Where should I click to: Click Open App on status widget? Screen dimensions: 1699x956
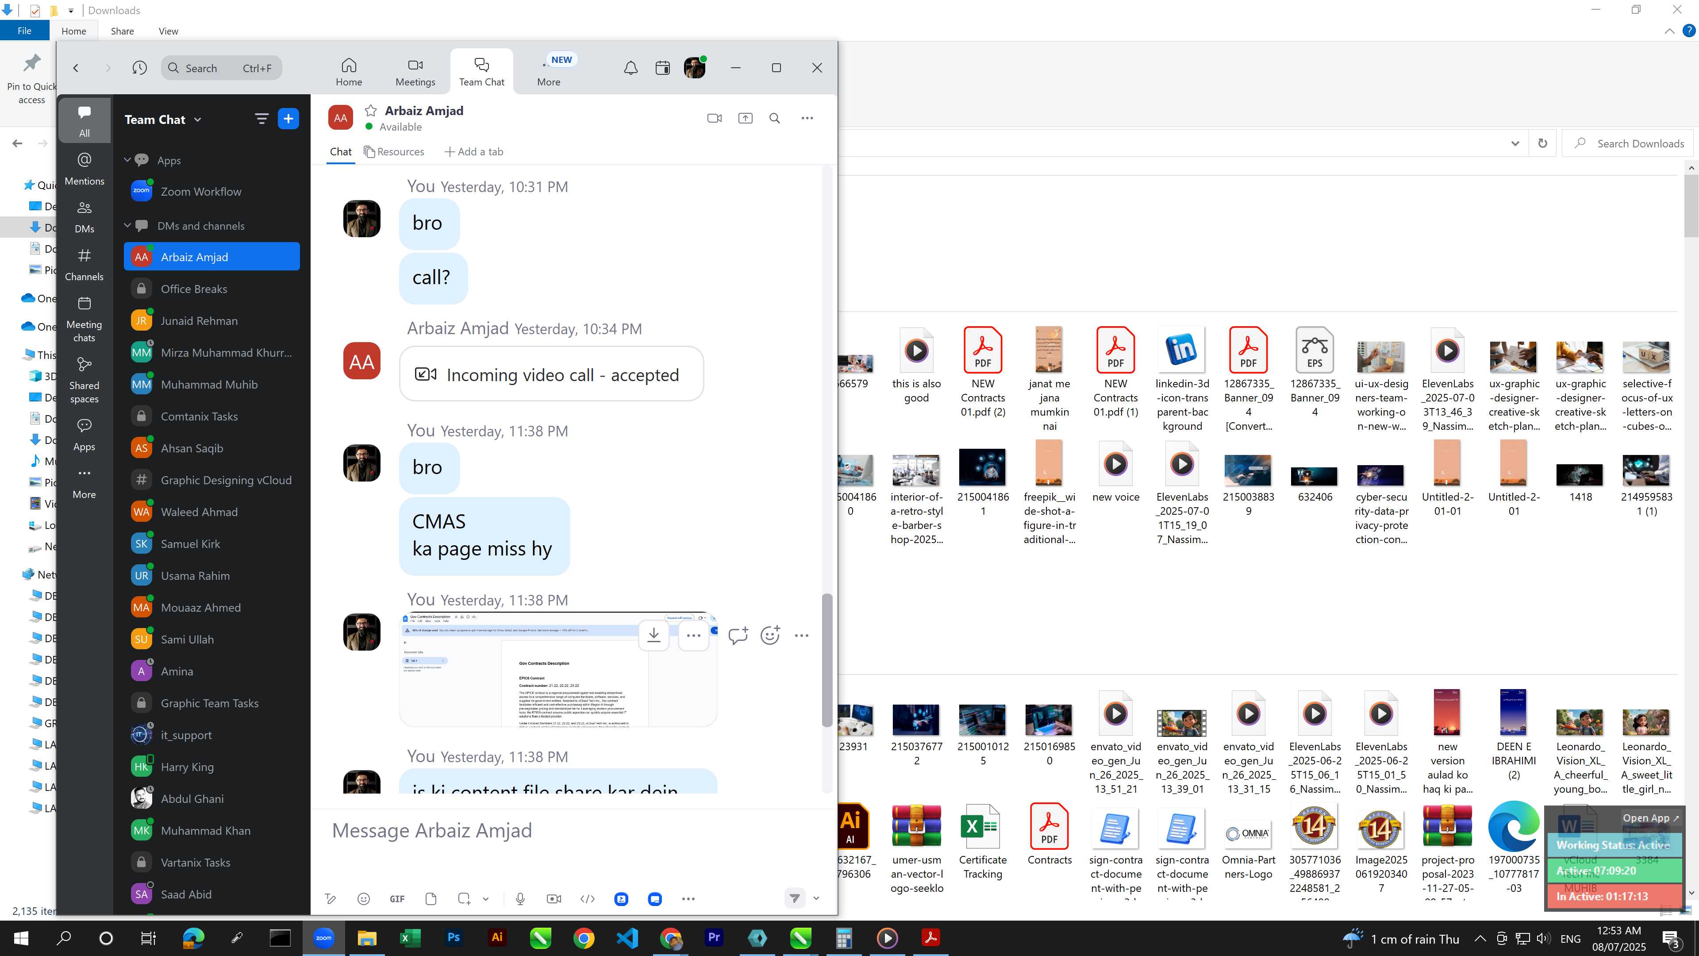pos(1651,817)
